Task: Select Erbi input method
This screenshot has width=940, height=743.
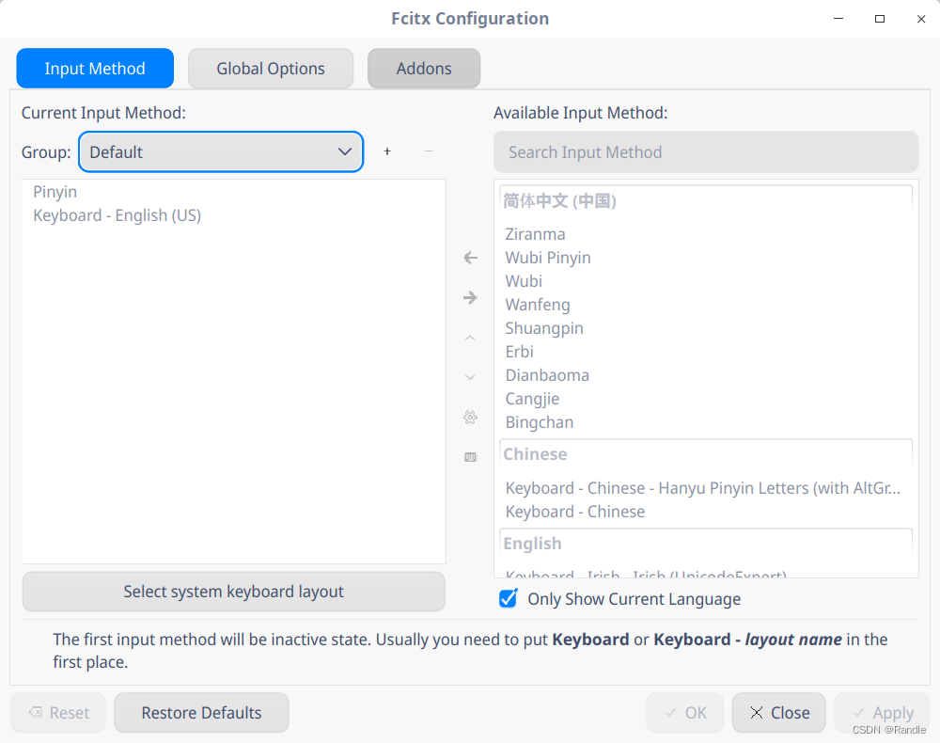Action: pyautogui.click(x=706, y=352)
